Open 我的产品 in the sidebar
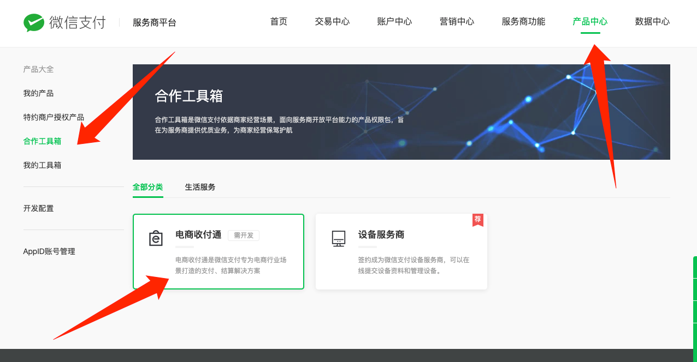Image resolution: width=697 pixels, height=362 pixels. (38, 93)
